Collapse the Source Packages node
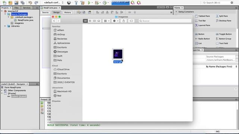The image size is (239, 134). click(x=5, y=14)
